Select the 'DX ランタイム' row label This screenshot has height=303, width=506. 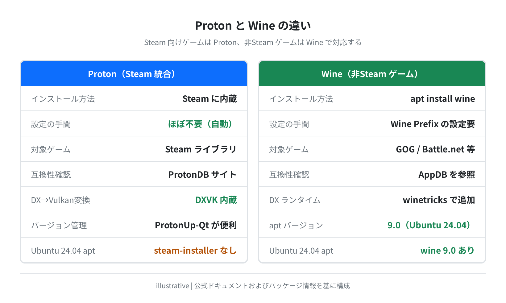pyautogui.click(x=295, y=200)
